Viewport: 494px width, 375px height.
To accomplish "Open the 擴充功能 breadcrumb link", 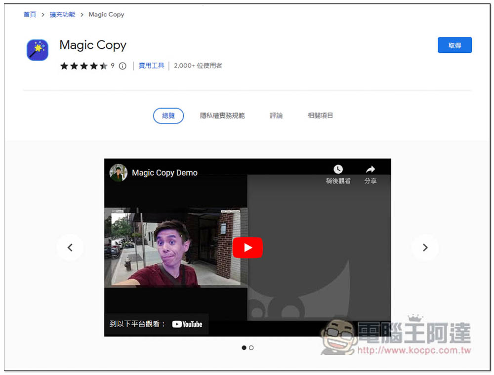I will click(x=62, y=14).
